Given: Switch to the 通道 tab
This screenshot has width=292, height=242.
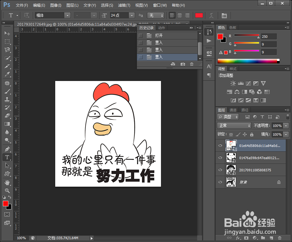Looking at the screenshot, I should click(233, 110).
